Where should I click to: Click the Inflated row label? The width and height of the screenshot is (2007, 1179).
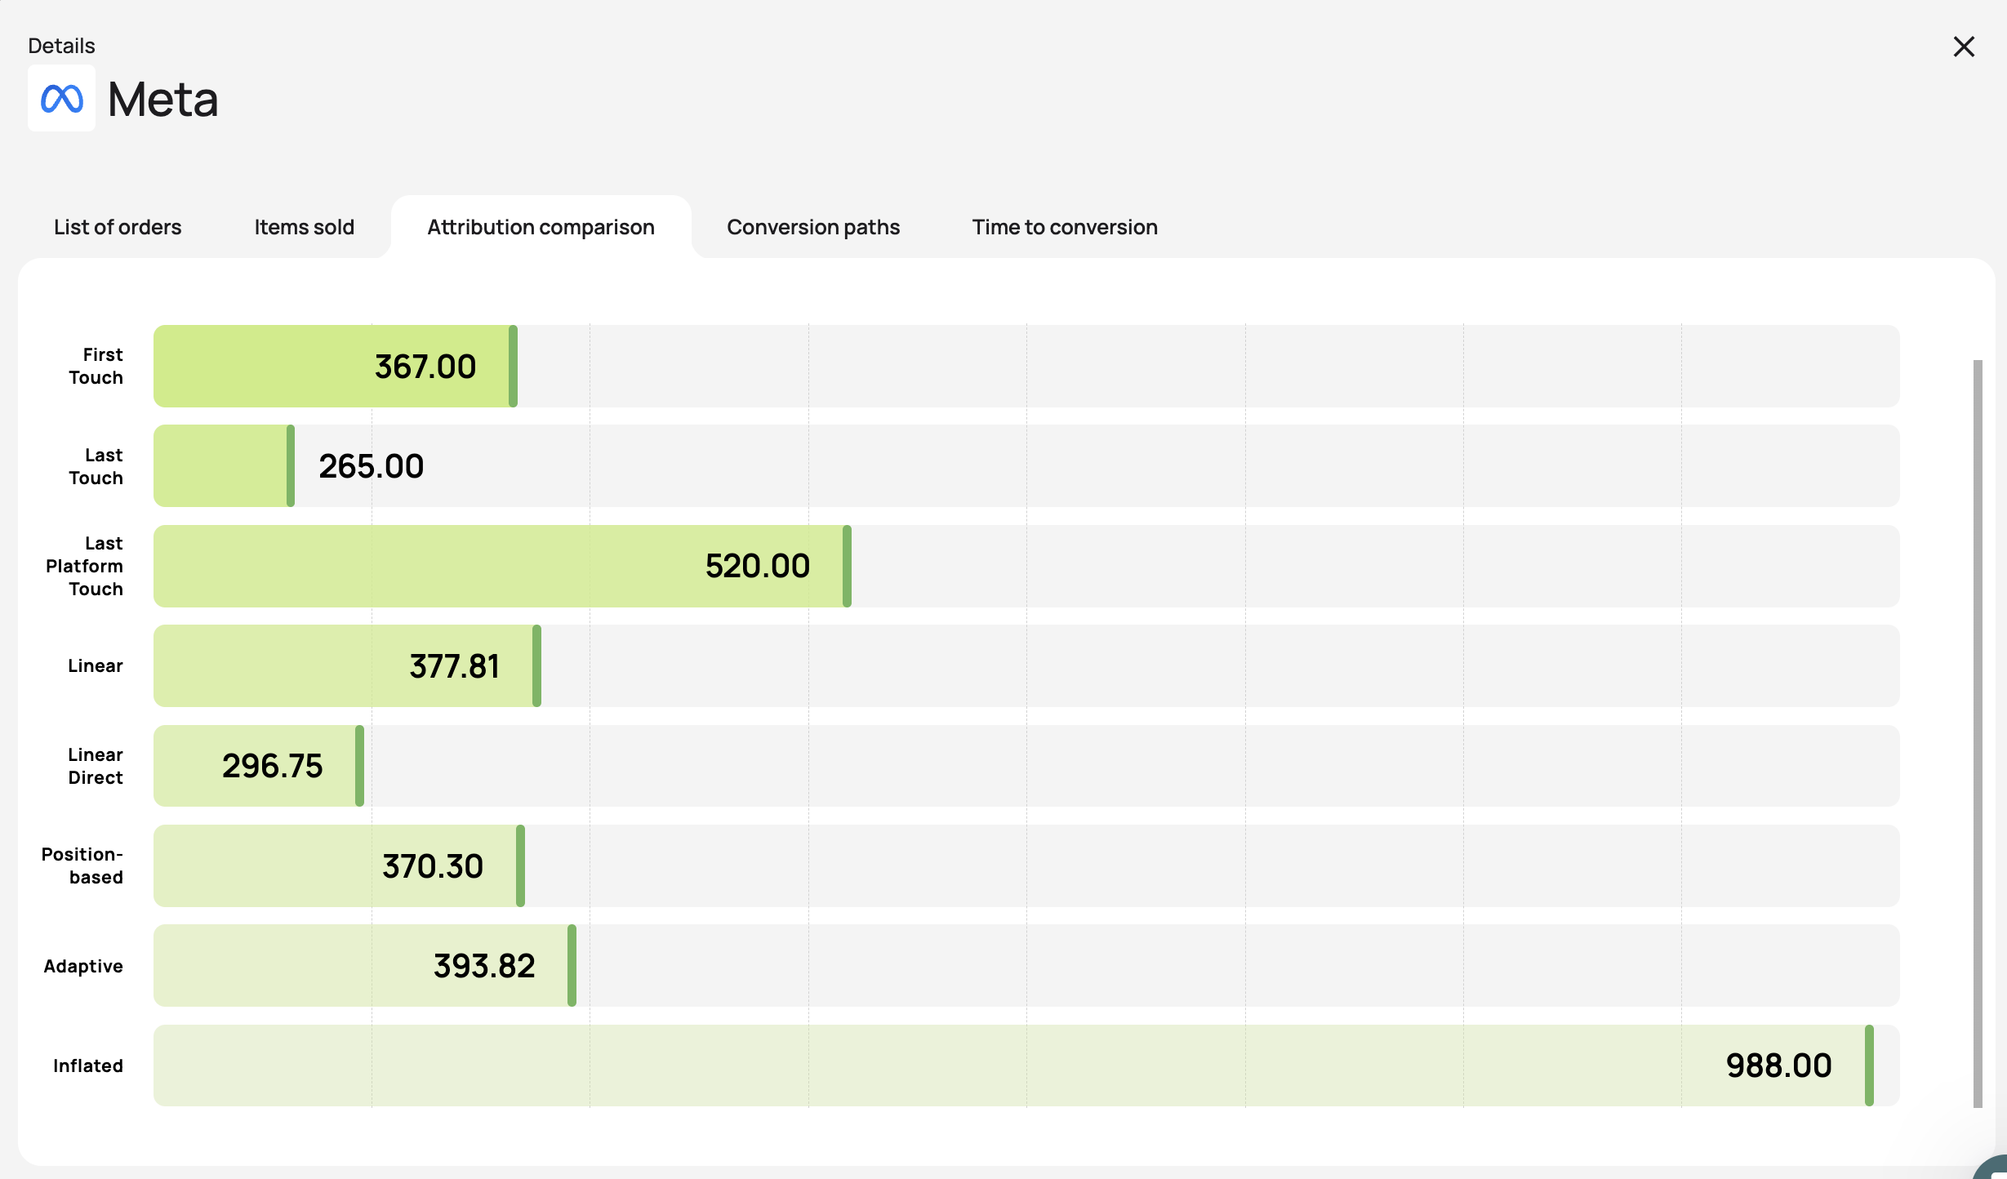point(88,1066)
